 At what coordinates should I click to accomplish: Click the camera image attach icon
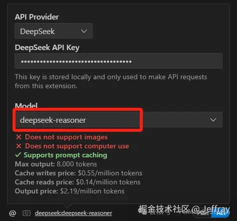tap(27, 213)
